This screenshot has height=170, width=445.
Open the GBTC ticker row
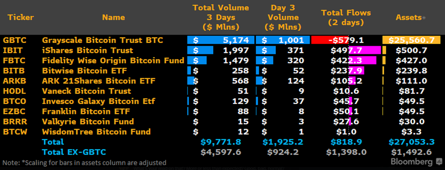222,40
